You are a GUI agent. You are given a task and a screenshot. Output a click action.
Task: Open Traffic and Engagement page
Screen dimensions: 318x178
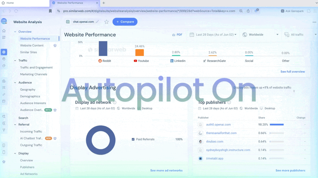[x=36, y=67]
